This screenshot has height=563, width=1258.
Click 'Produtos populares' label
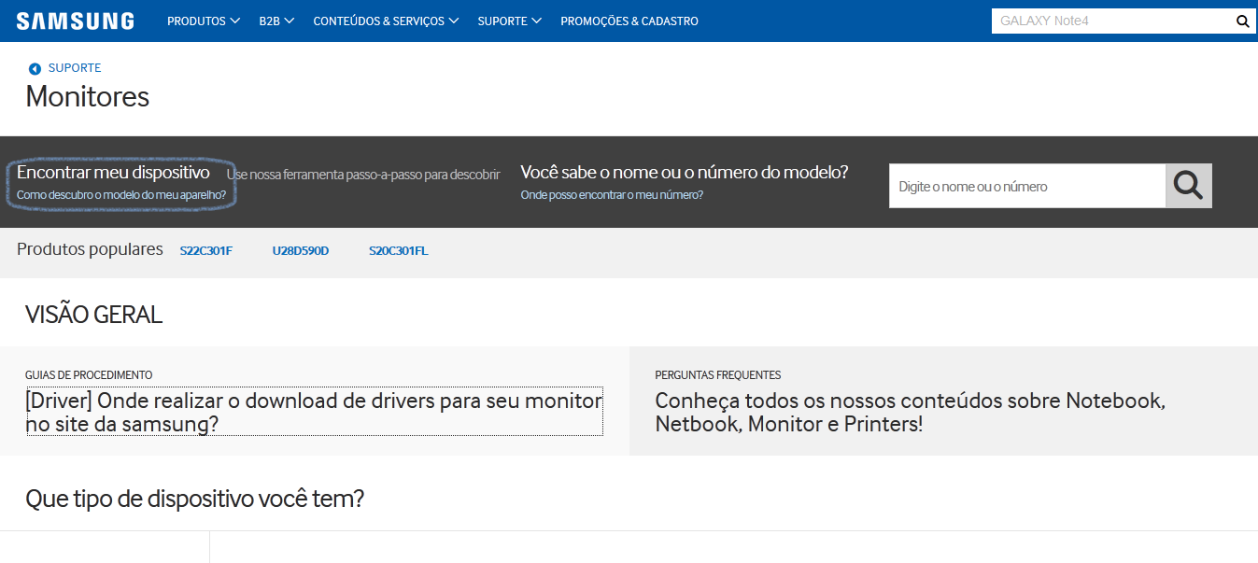click(90, 249)
